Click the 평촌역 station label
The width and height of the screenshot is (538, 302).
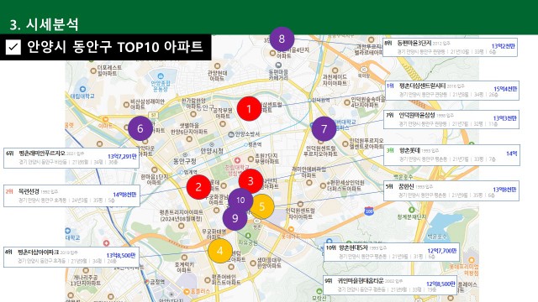click(x=255, y=145)
